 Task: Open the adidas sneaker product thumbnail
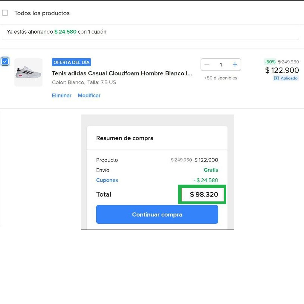[x=28, y=72]
